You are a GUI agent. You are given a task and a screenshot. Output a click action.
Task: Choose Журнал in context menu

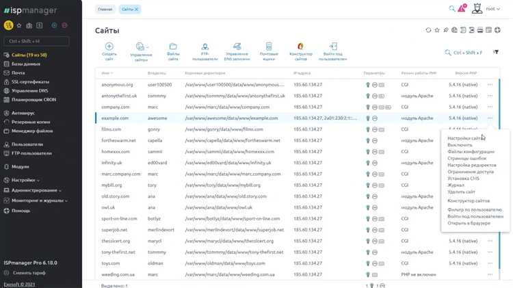[x=456, y=185]
